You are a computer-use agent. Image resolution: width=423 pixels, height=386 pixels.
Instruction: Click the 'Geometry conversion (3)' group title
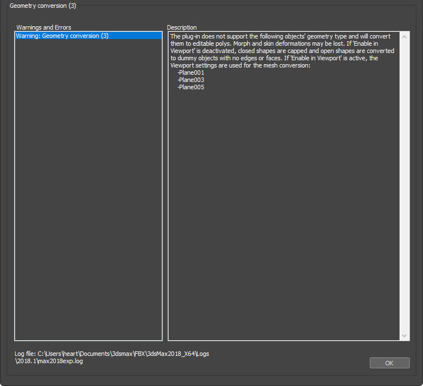tap(43, 6)
